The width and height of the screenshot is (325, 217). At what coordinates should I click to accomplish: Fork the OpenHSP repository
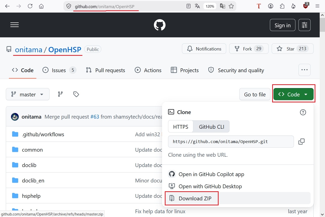249,49
